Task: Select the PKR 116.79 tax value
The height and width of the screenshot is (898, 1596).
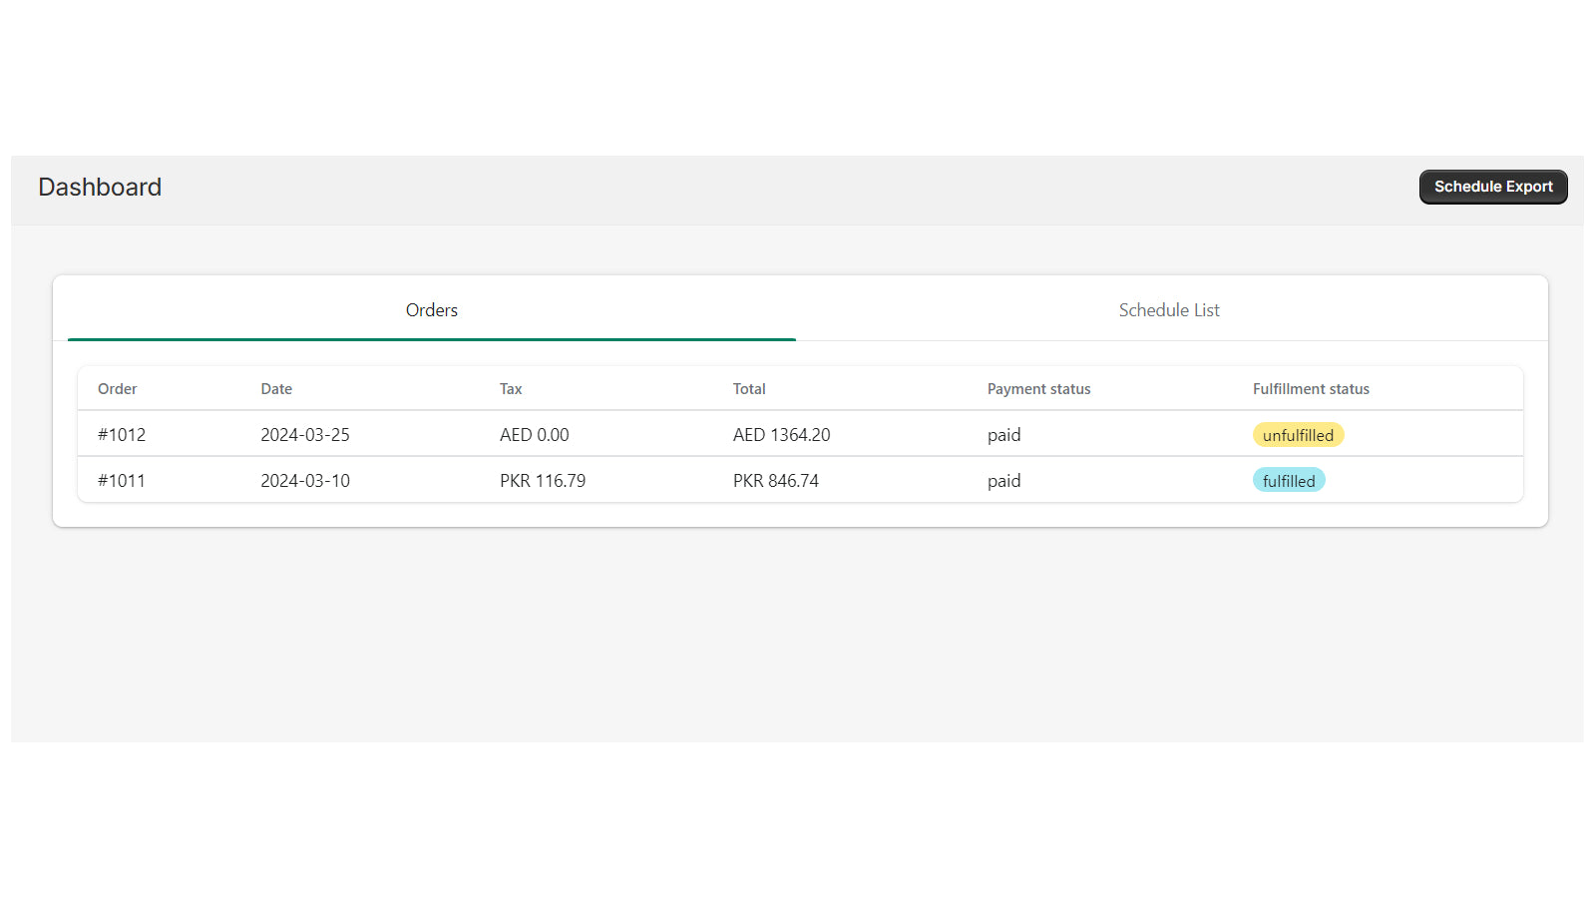Action: coord(543,480)
